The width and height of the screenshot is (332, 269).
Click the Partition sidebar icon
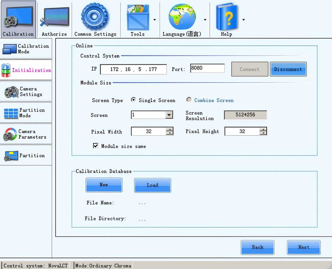(x=11, y=156)
